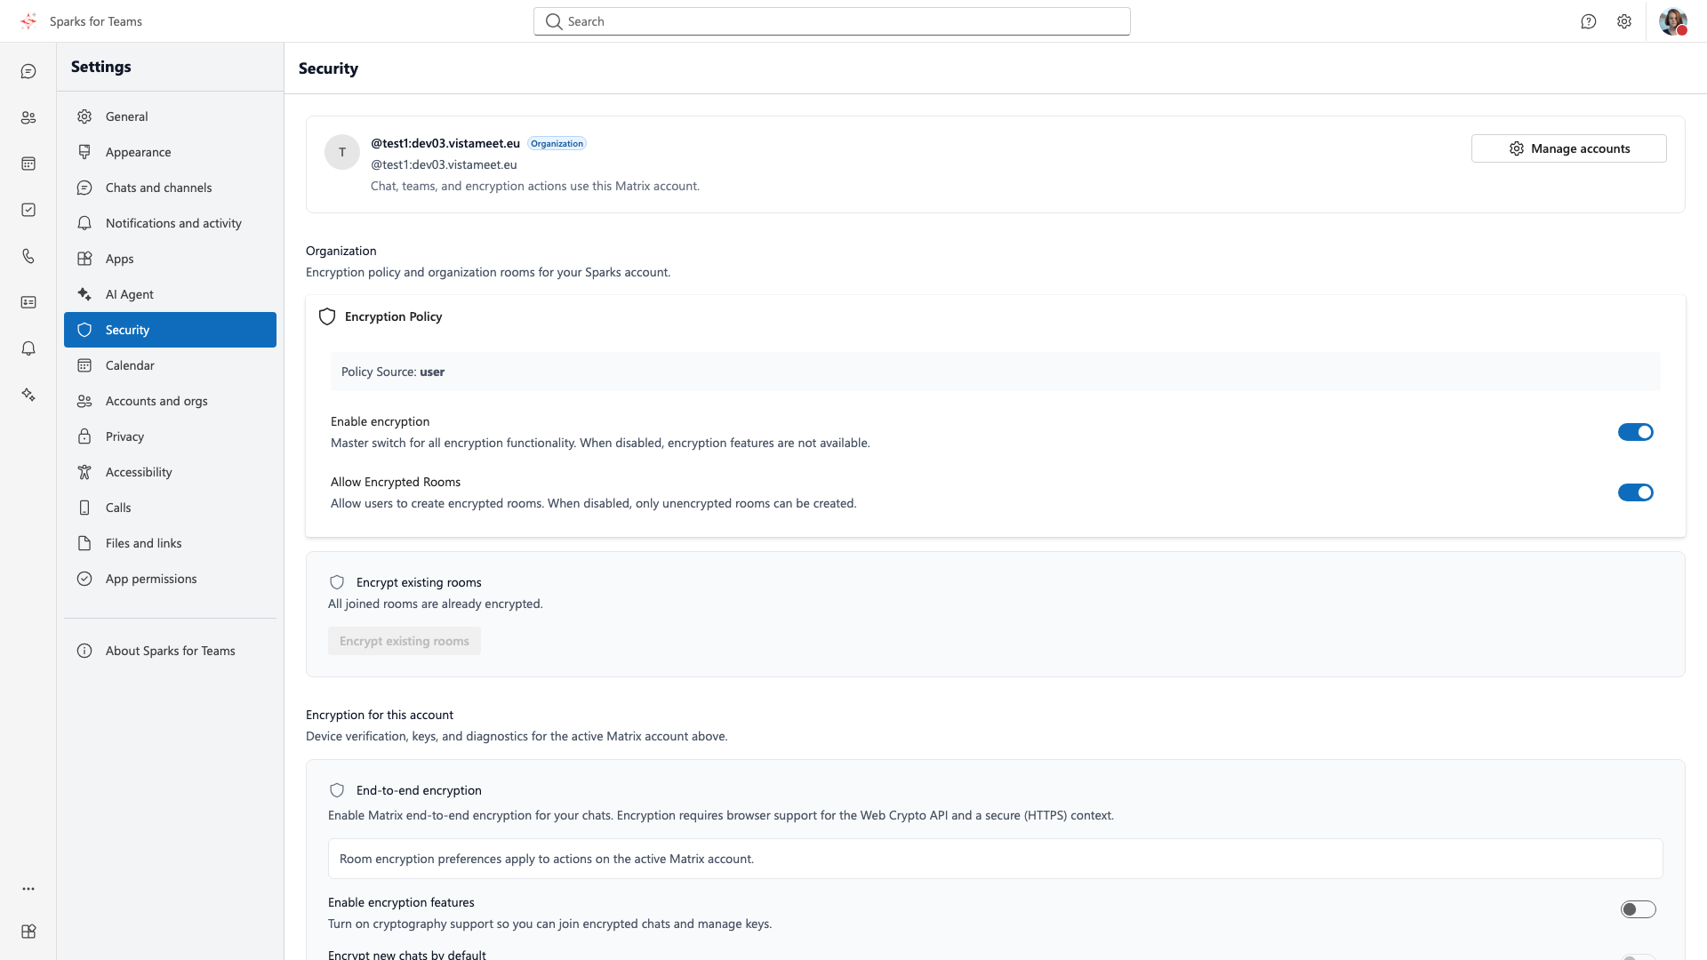Open the contact card icon in left rail
This screenshot has width=1707, height=960.
[x=28, y=302]
